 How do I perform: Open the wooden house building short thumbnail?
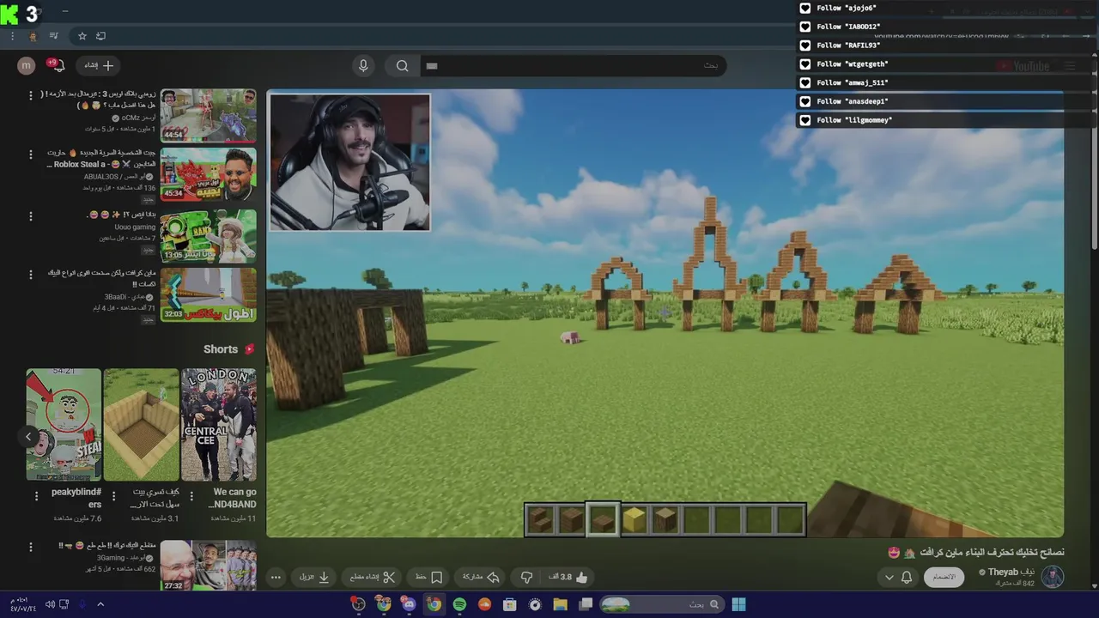pyautogui.click(x=141, y=425)
